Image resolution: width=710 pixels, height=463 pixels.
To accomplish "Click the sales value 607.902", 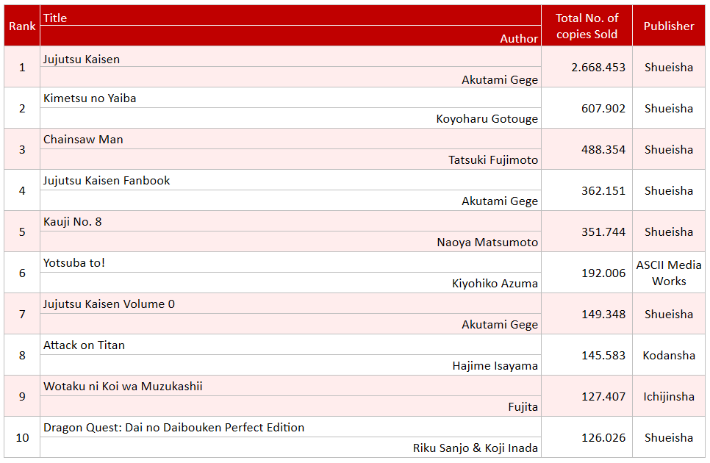I will [x=603, y=109].
